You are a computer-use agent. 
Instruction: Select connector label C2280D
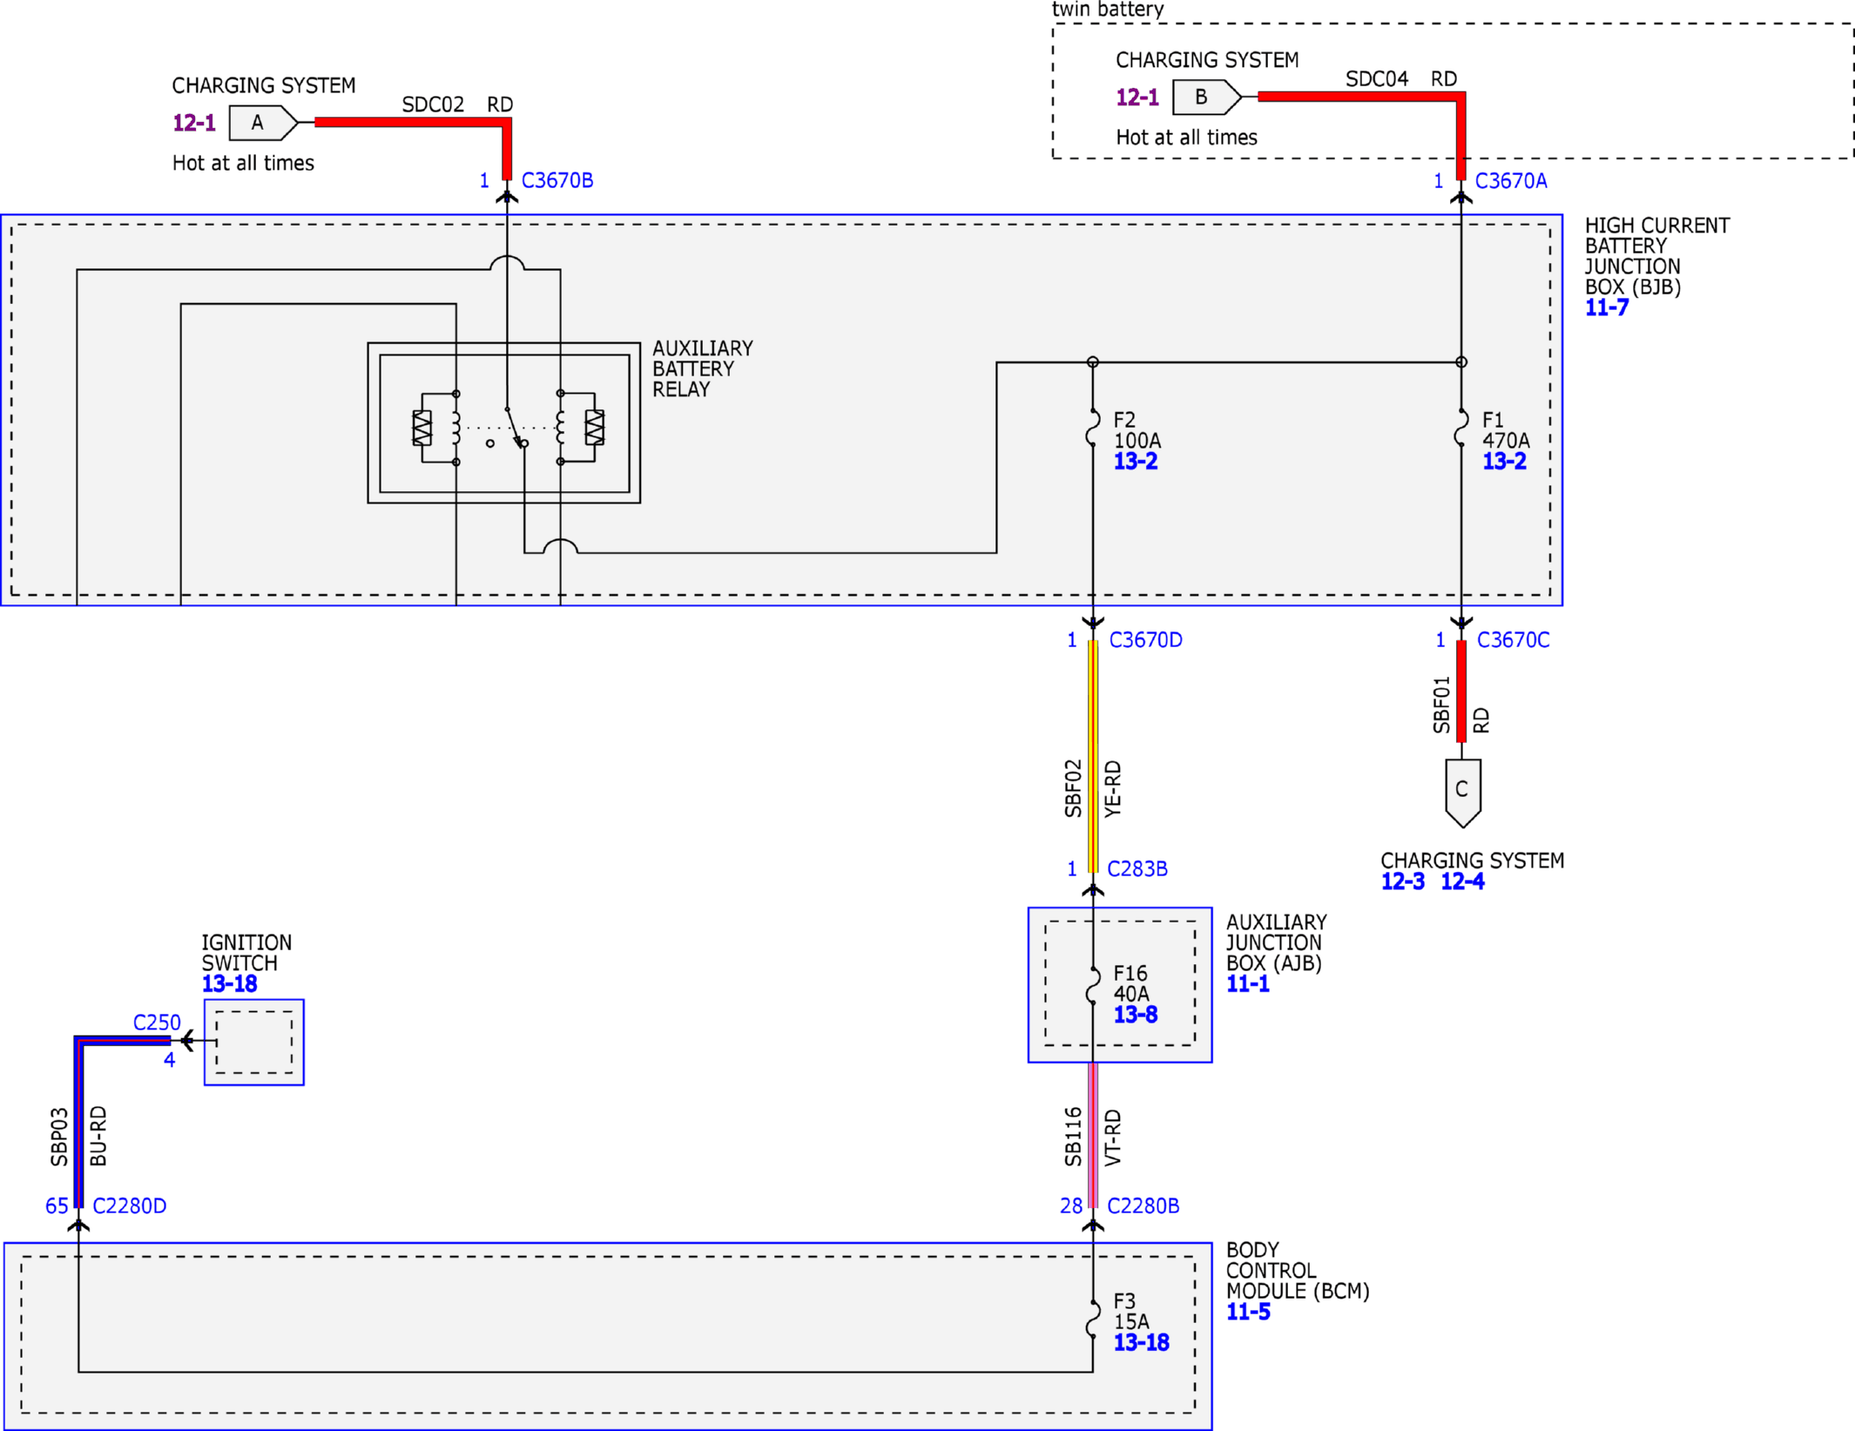130,1206
